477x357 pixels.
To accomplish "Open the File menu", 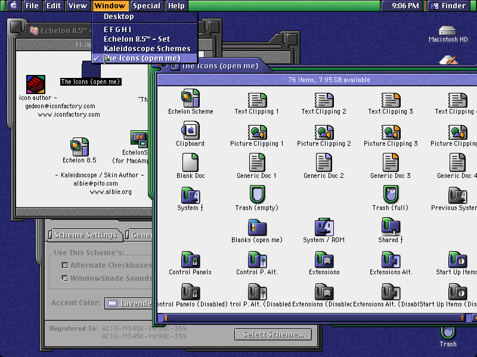I will [x=32, y=5].
